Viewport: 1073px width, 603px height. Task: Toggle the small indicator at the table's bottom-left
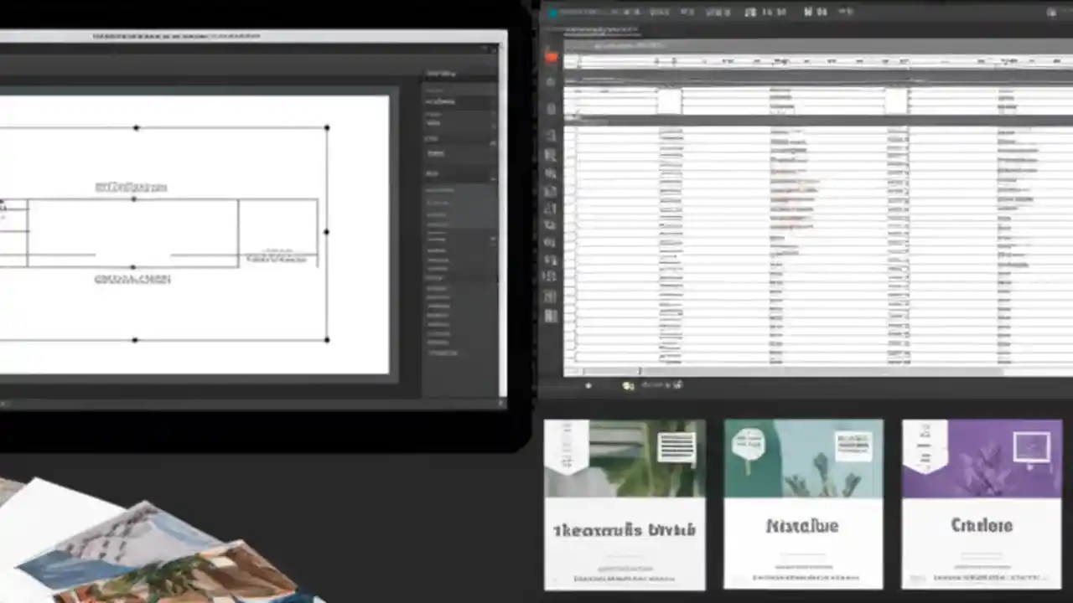[588, 385]
